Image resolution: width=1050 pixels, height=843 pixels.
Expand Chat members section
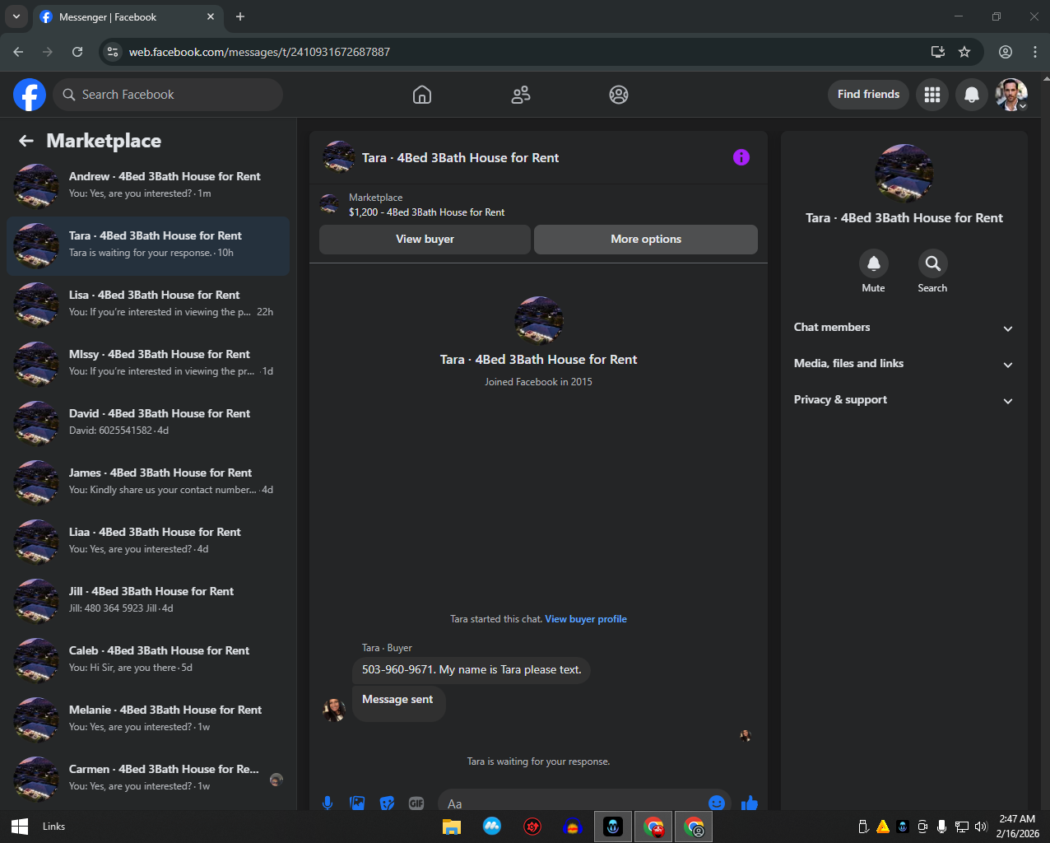pos(904,328)
